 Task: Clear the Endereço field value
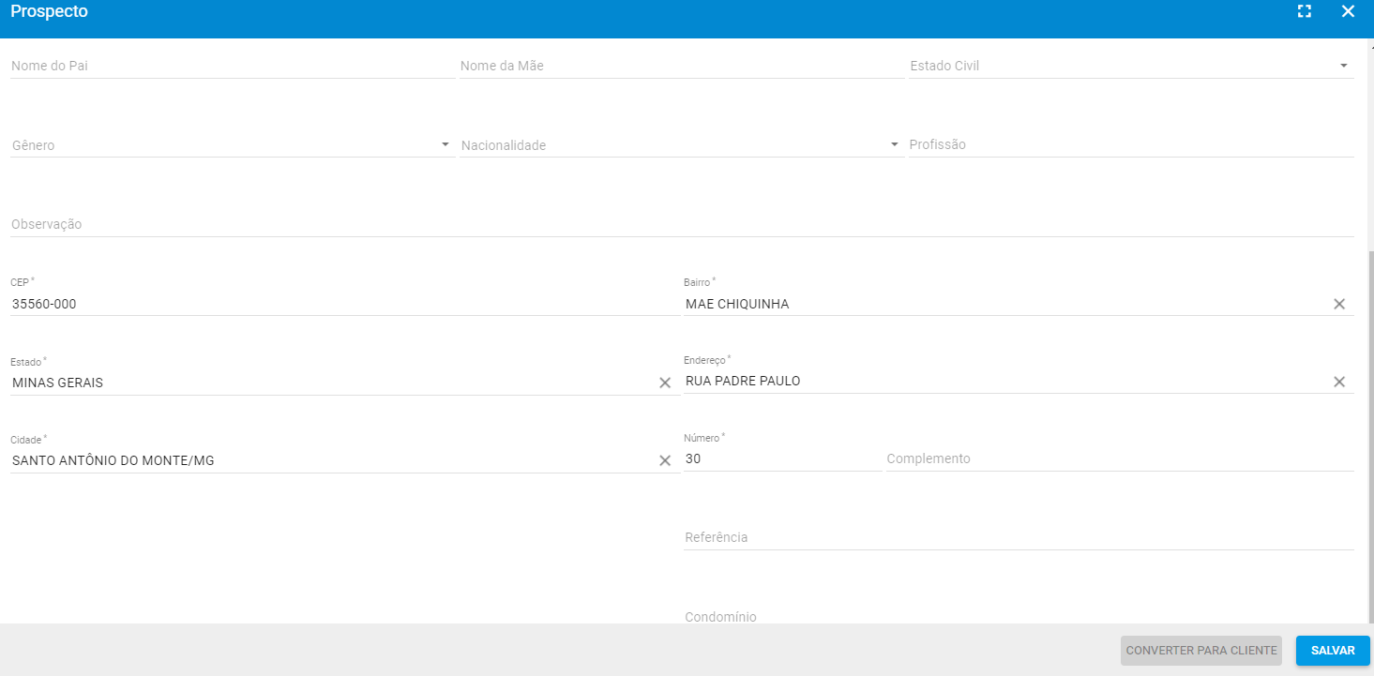(1339, 381)
